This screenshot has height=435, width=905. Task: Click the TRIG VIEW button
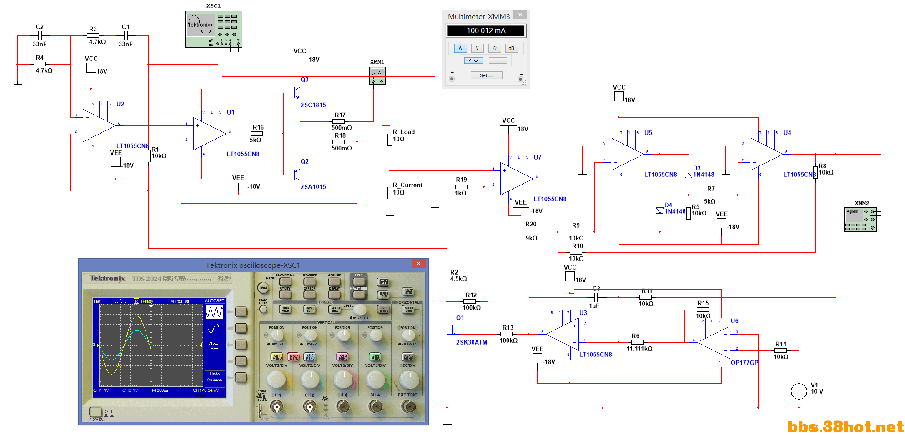click(x=285, y=309)
